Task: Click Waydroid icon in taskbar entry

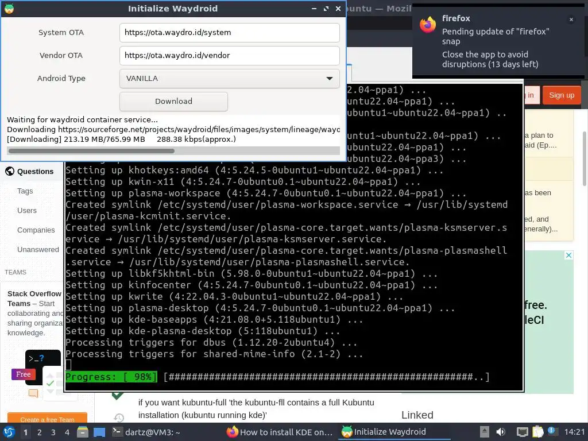Action: (346, 432)
